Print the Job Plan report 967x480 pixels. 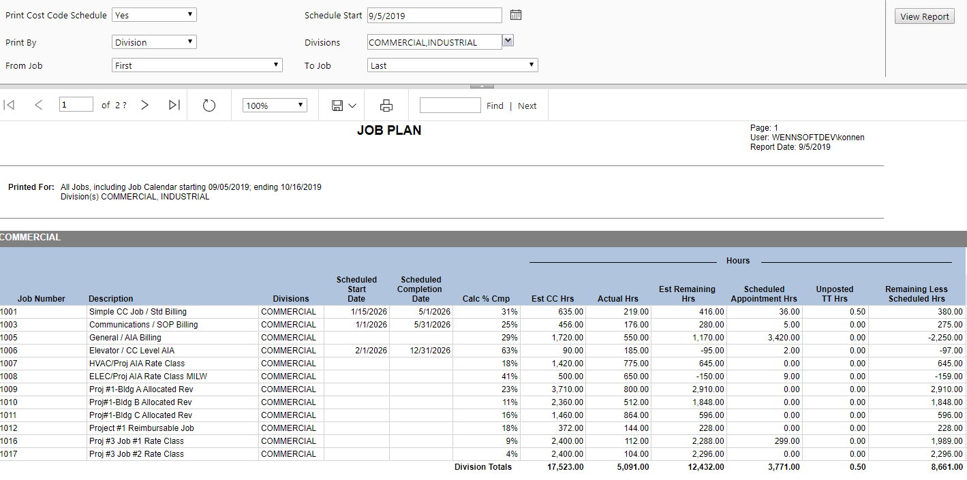386,106
